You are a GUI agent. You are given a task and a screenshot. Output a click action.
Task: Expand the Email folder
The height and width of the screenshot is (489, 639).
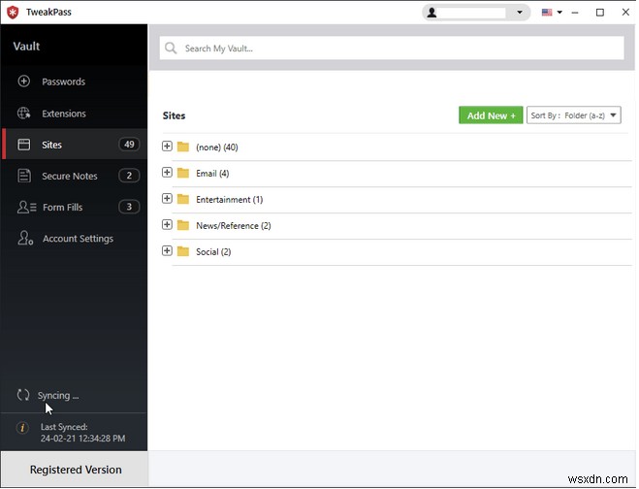pos(167,172)
